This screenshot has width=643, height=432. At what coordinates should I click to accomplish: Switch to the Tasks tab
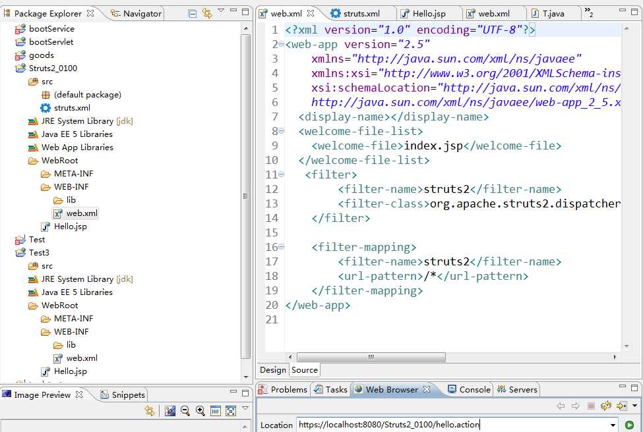pos(330,389)
